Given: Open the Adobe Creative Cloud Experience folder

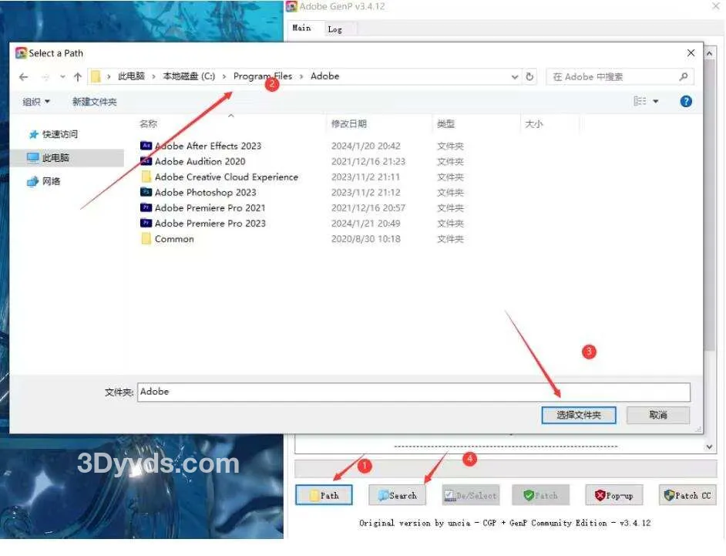Looking at the screenshot, I should (227, 177).
